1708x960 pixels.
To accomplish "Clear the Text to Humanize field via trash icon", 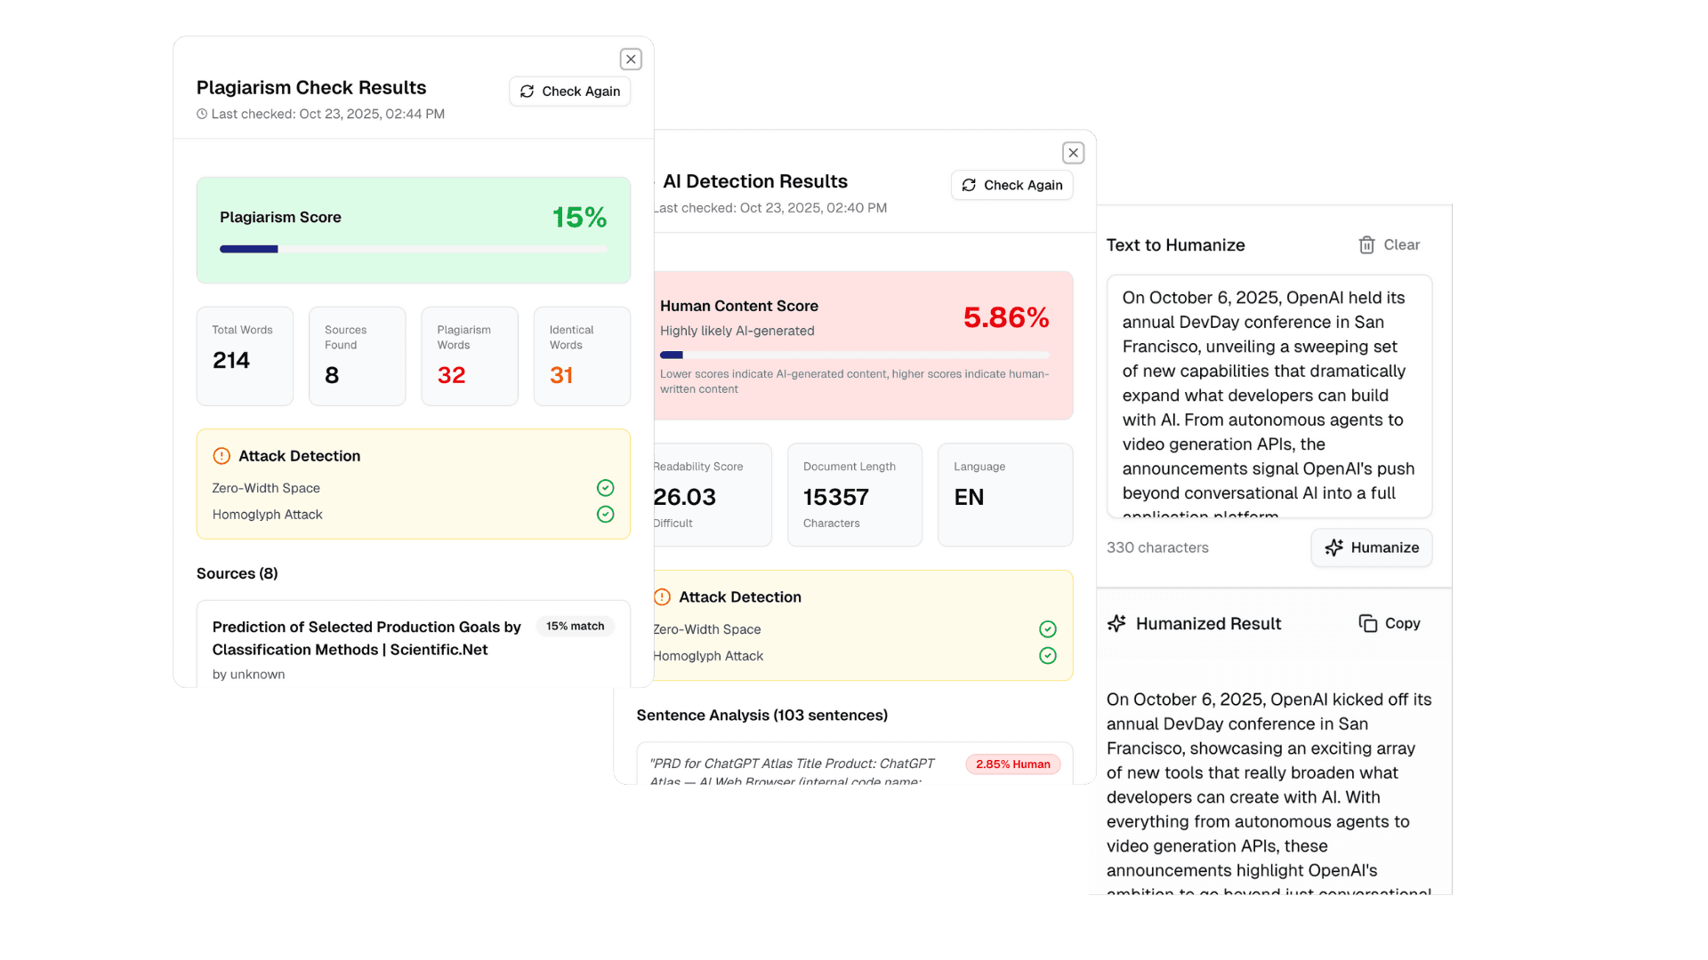I will 1368,244.
